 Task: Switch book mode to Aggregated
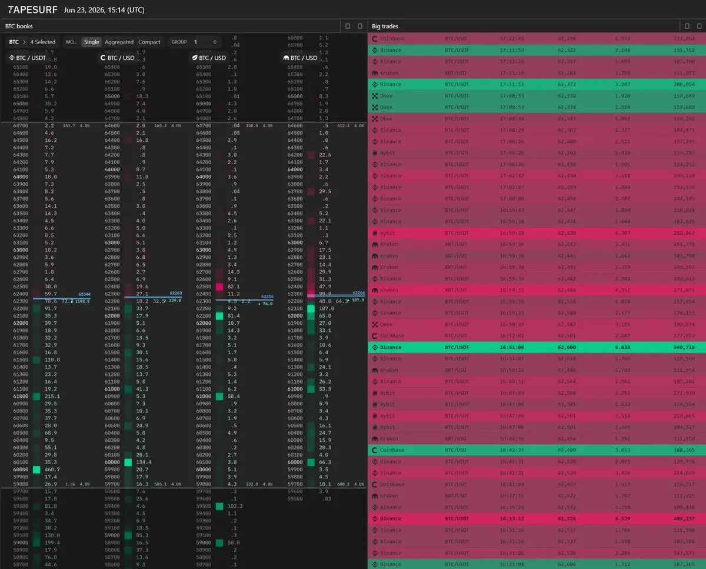(x=119, y=42)
